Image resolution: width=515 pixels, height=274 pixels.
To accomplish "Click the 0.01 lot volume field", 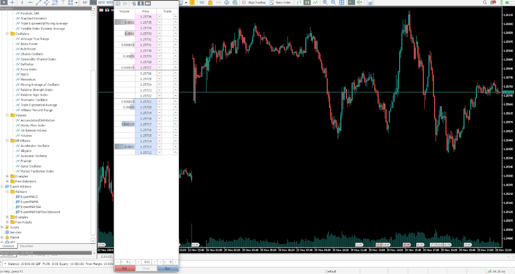I will pyautogui.click(x=147, y=262).
